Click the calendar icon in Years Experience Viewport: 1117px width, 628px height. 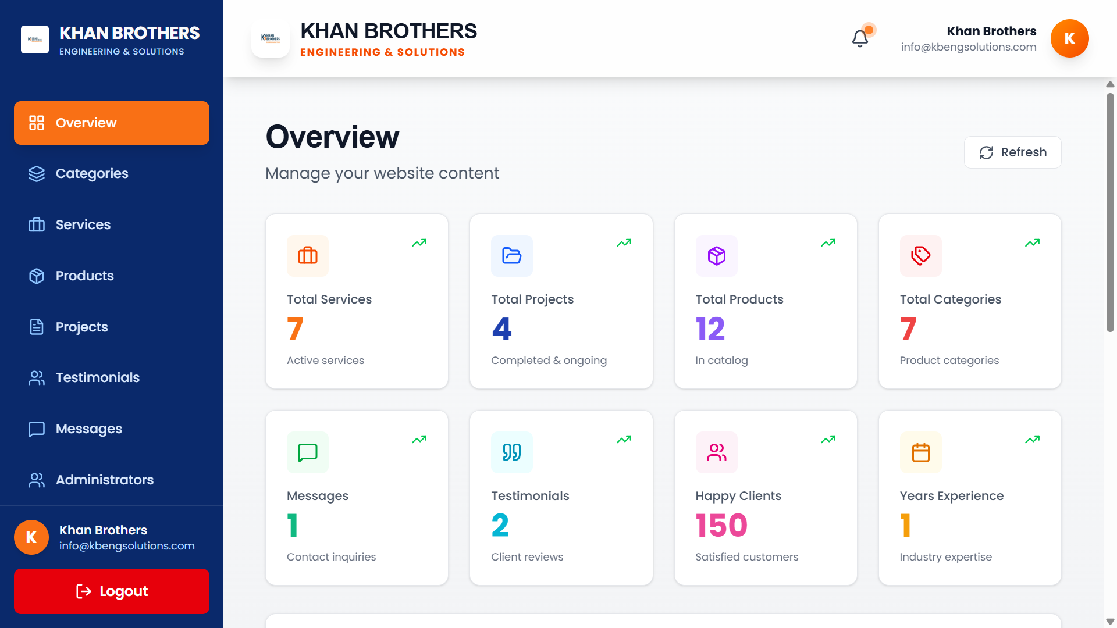click(x=921, y=452)
